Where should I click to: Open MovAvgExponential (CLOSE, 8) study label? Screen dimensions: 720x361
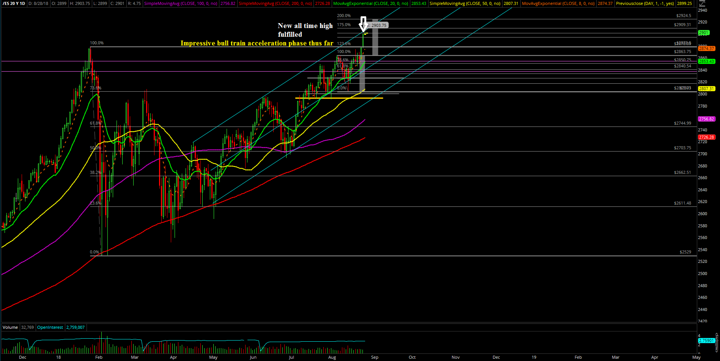click(558, 3)
